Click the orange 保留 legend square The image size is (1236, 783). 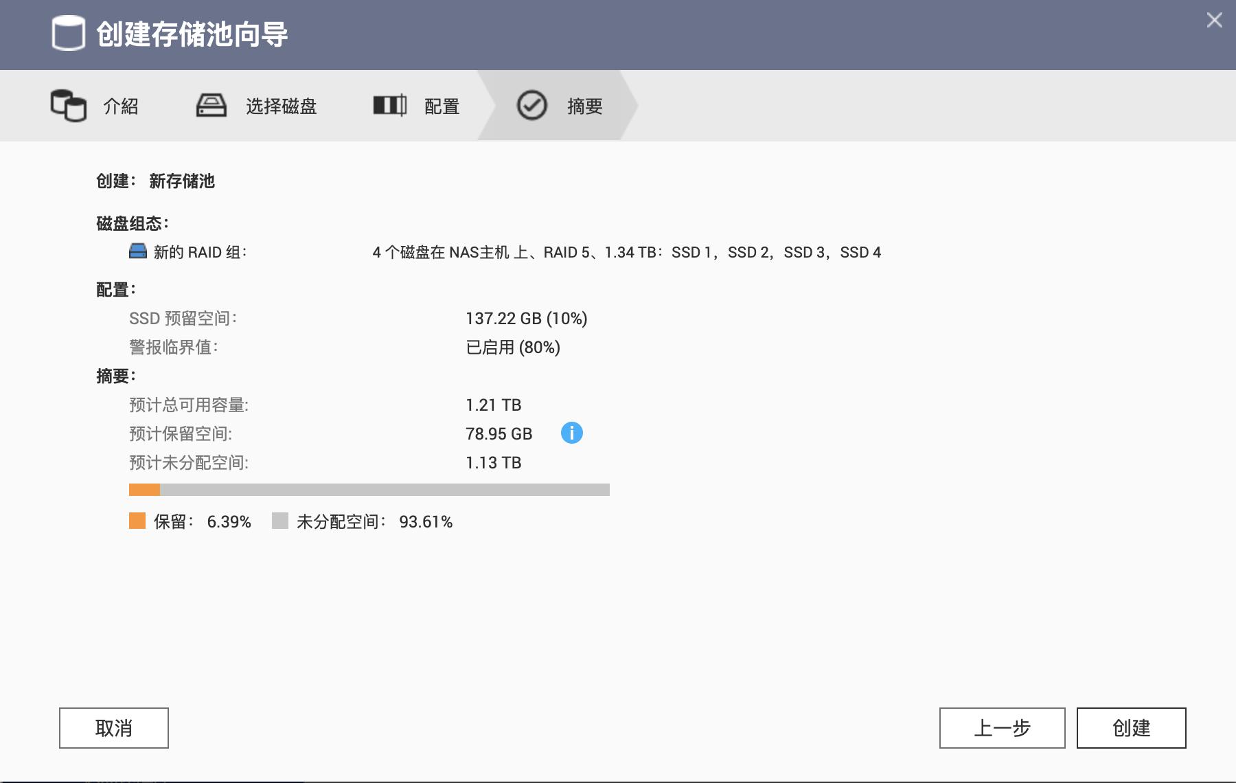click(x=136, y=522)
